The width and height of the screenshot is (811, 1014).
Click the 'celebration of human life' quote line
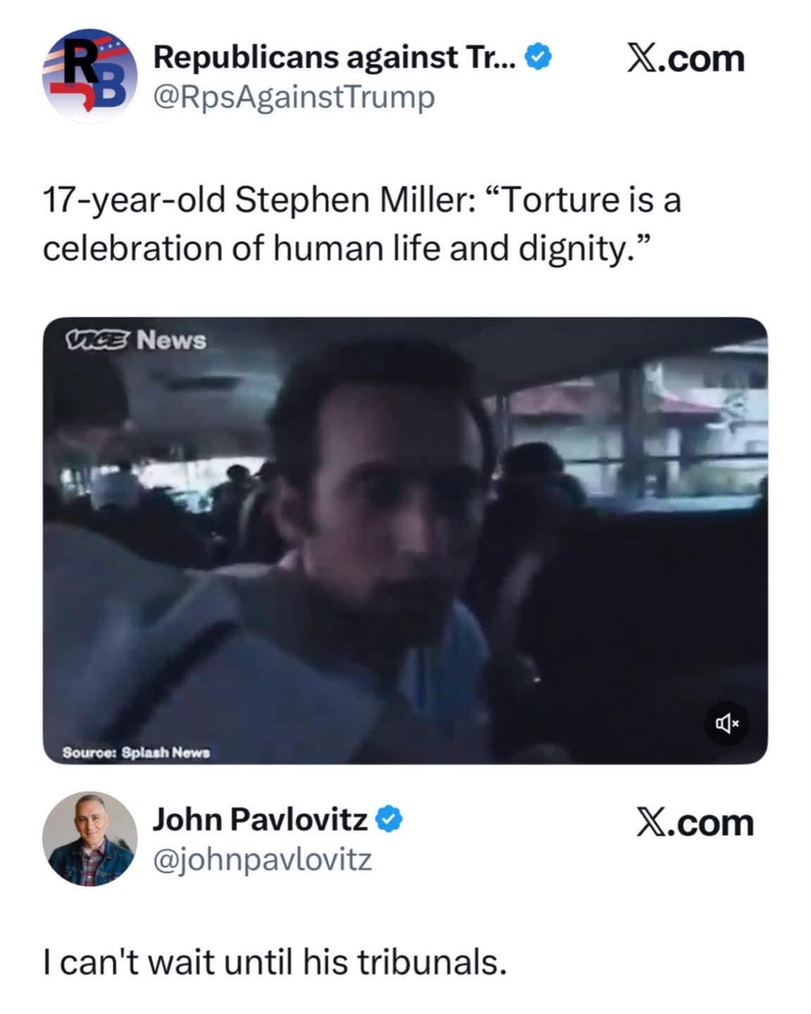point(342,249)
